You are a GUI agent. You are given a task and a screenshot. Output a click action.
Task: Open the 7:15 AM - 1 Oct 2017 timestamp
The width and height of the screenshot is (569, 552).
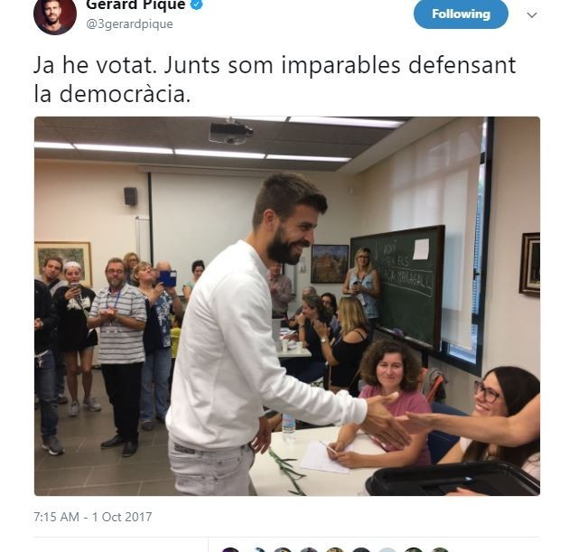click(x=92, y=517)
